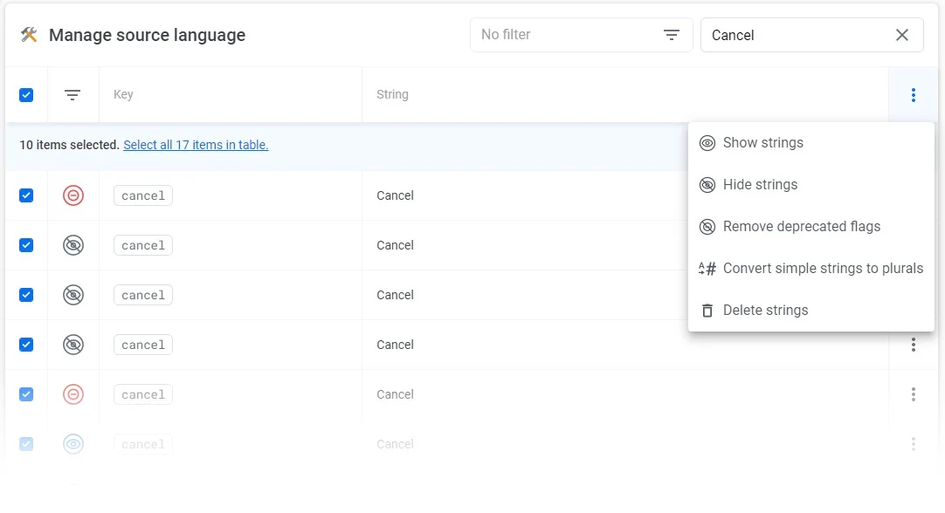Select Remove deprecated flags option
Screen dimensions: 945x513
(801, 227)
